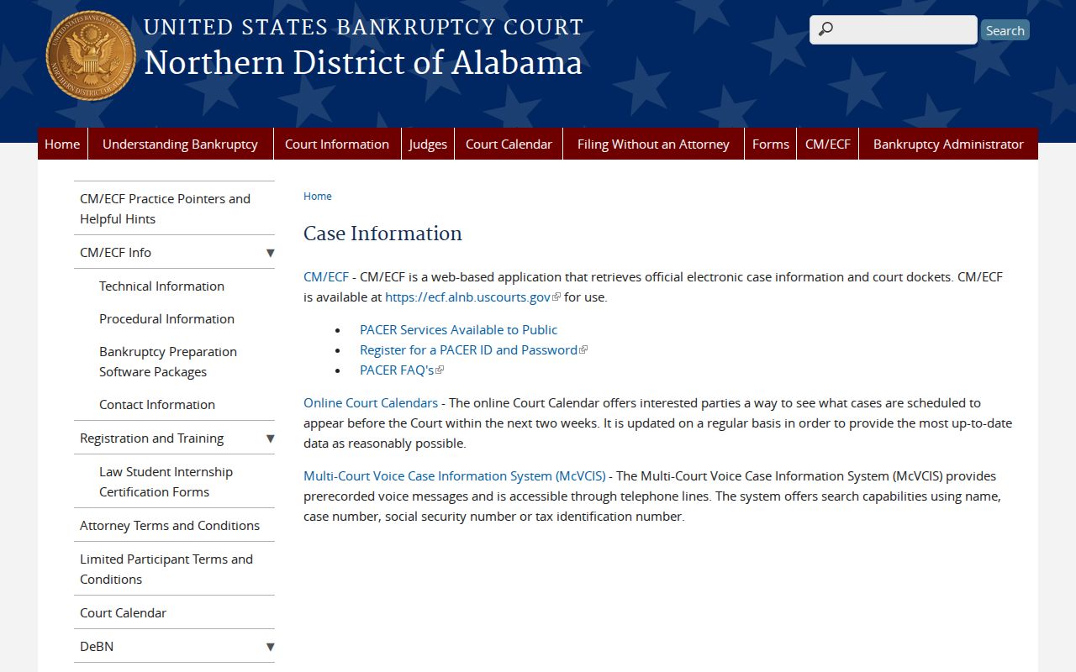Open the Forms menu
This screenshot has width=1076, height=672.
tap(771, 144)
